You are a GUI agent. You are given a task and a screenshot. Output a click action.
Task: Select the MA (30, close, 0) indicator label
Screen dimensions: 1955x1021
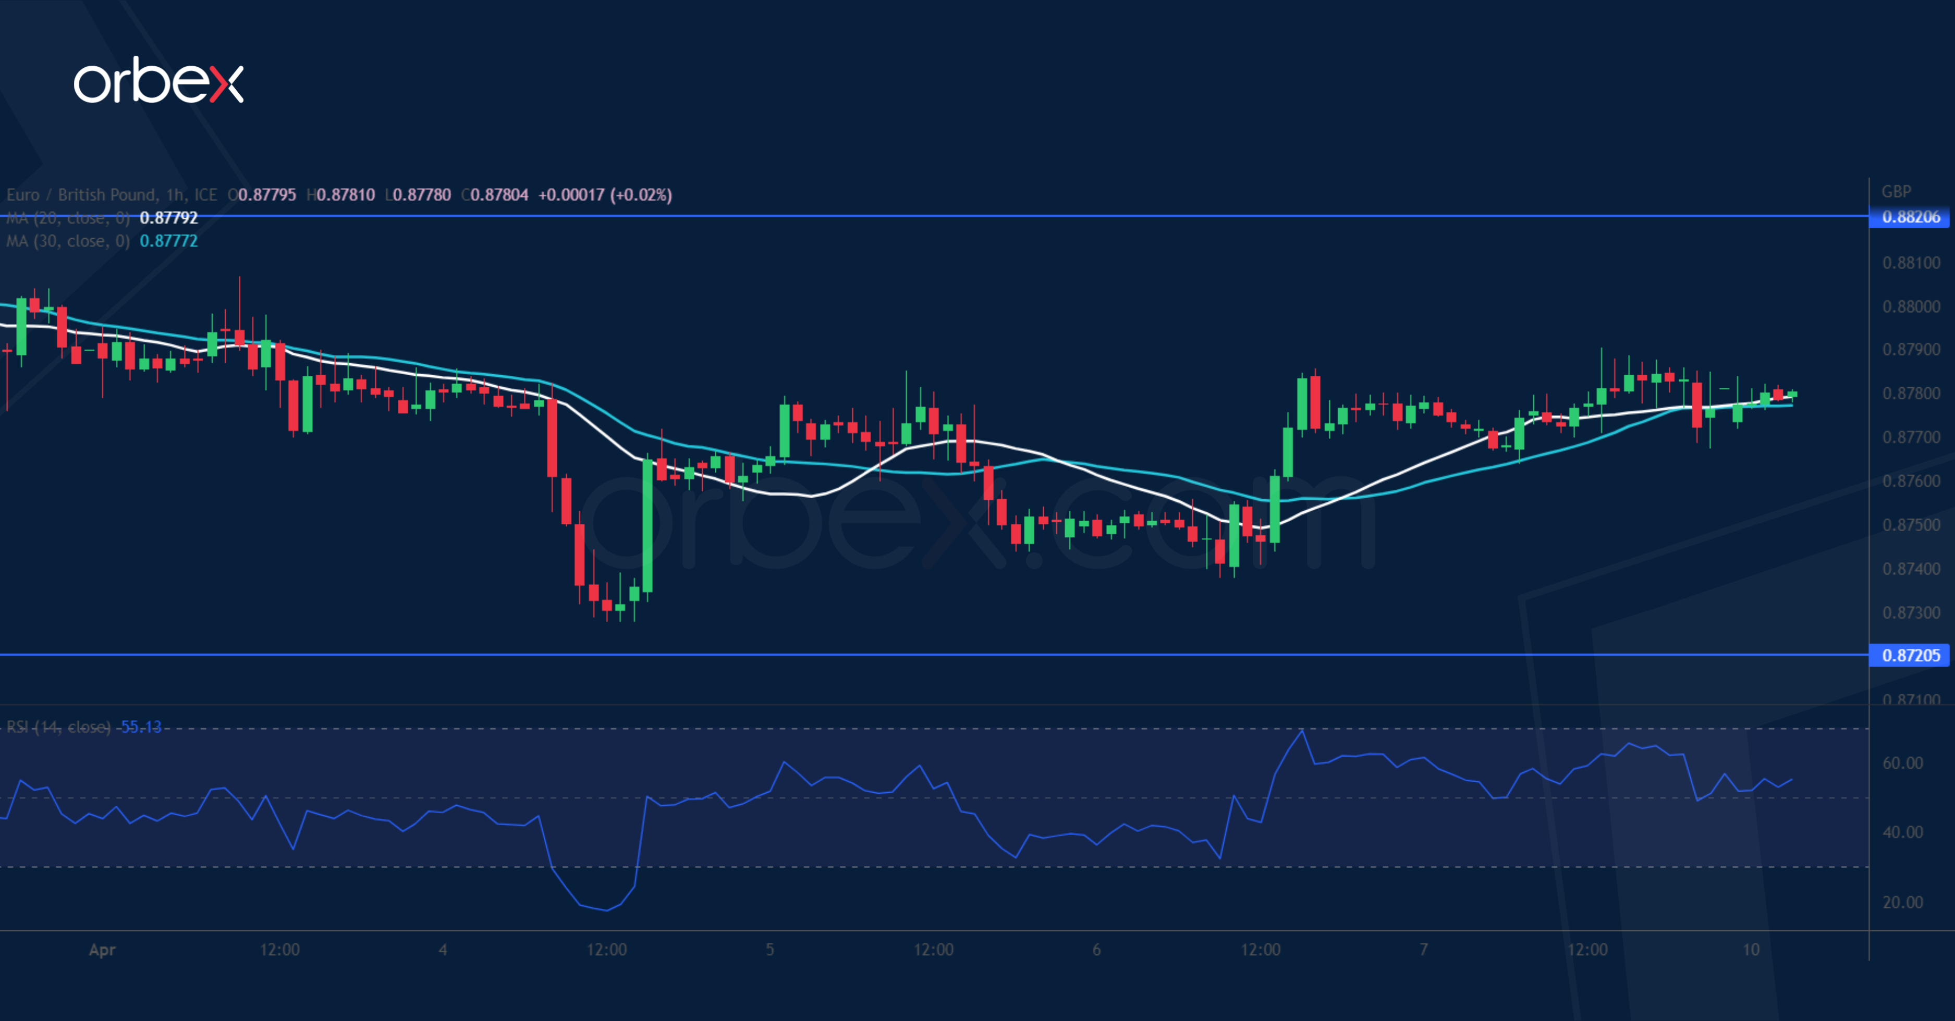coord(68,241)
